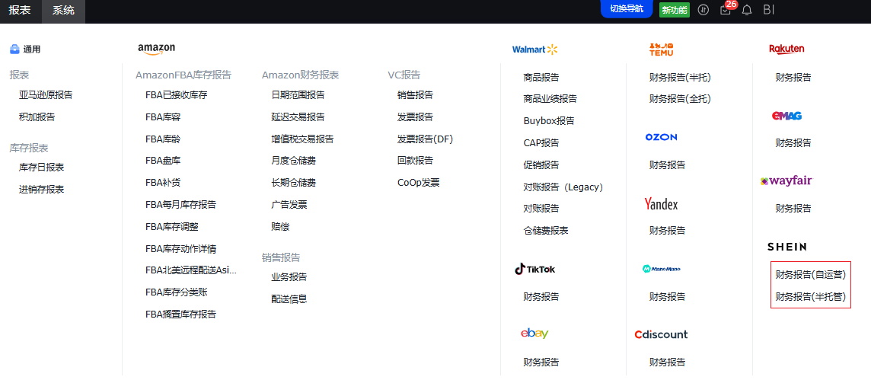Click the sync arrows icon in top bar
Screen dimensions: 871x380
[703, 9]
